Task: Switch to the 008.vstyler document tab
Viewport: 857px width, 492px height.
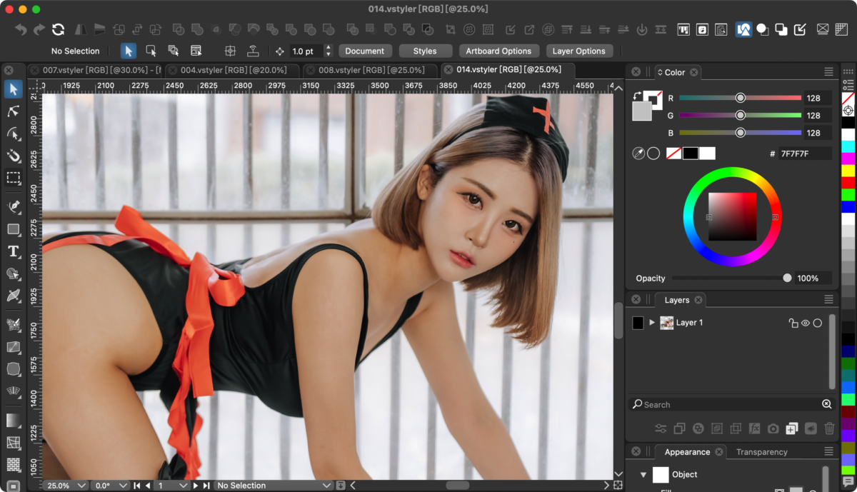Action: [x=371, y=70]
